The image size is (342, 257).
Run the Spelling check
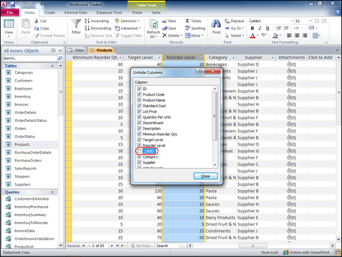(x=195, y=28)
